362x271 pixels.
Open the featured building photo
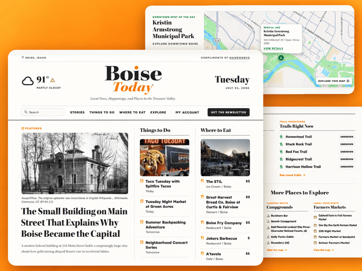[x=75, y=163]
